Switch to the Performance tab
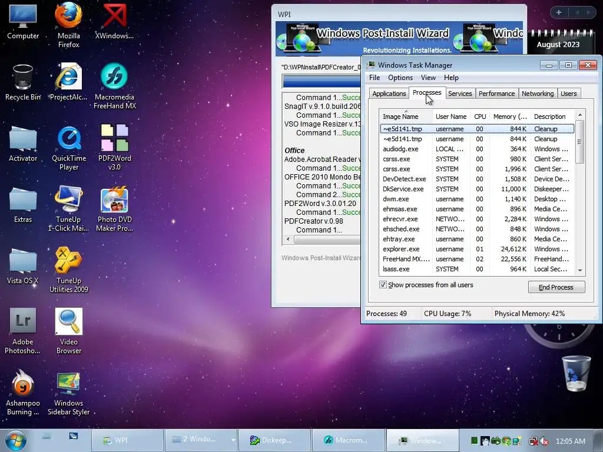 click(496, 94)
